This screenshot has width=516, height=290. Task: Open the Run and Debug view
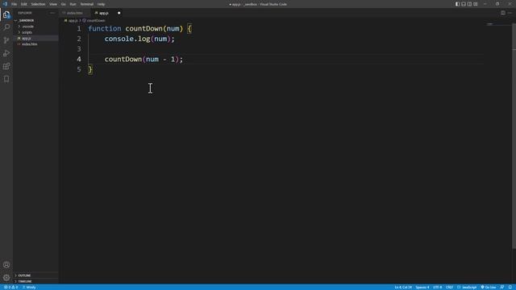6,53
